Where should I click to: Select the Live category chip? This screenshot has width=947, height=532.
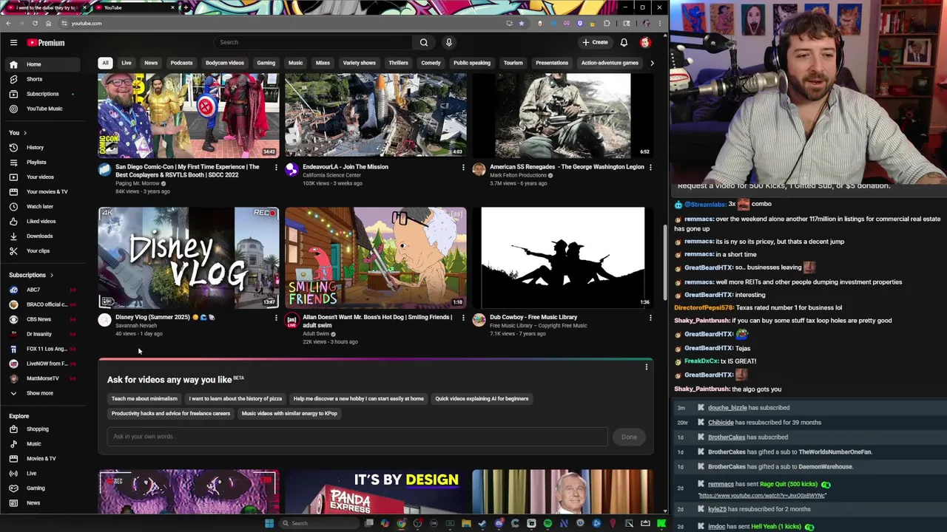(127, 63)
